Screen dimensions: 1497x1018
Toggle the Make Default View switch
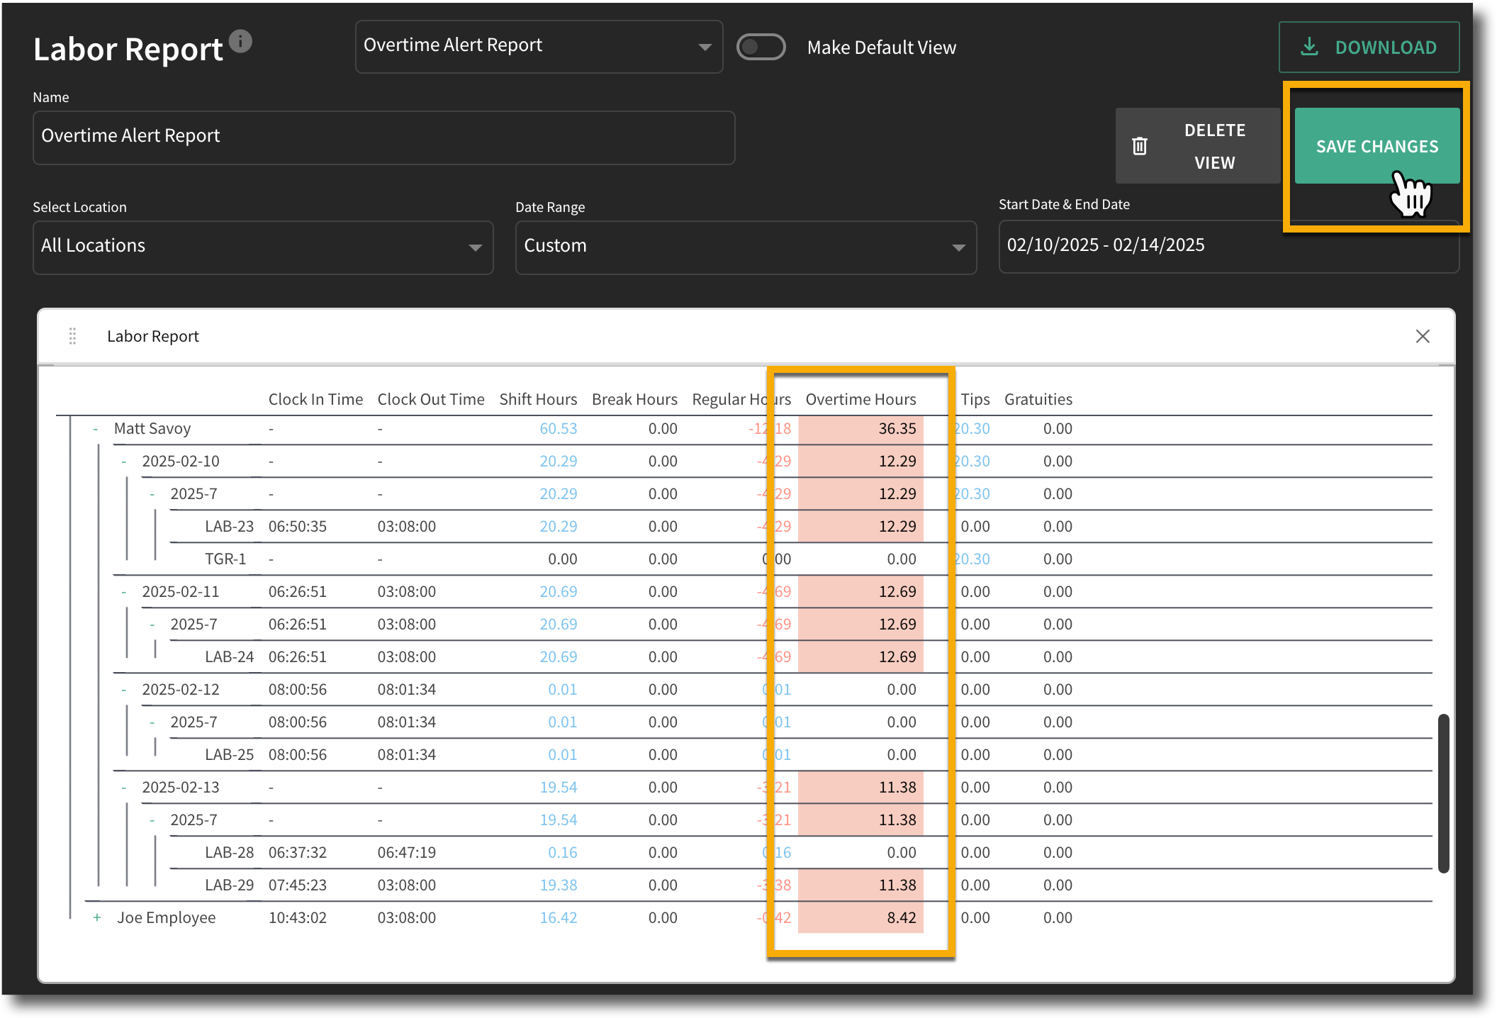[761, 47]
